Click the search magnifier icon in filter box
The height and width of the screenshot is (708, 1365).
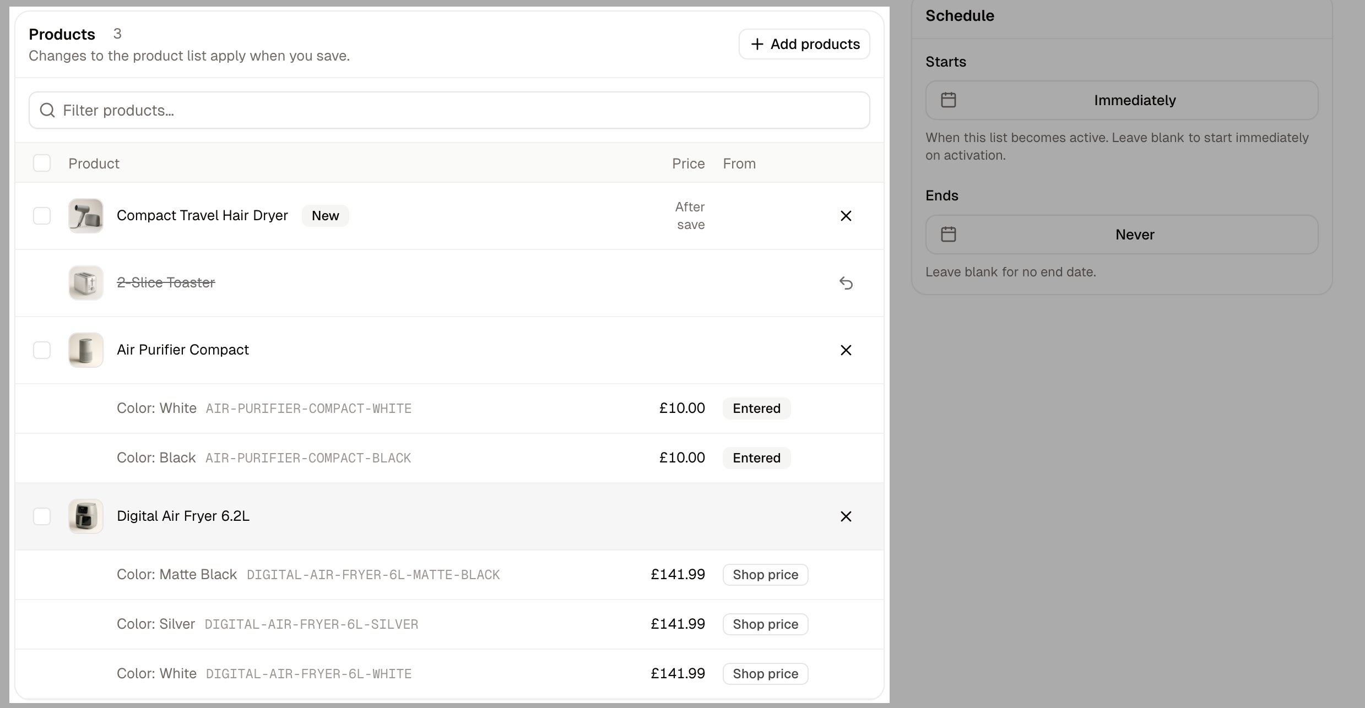tap(47, 110)
